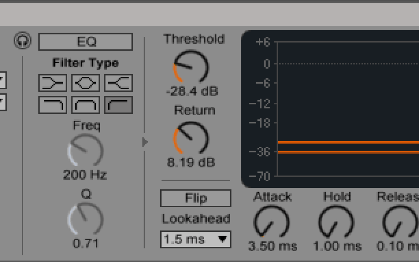Enable the sidechain EQ button
419x262 pixels.
click(x=85, y=42)
